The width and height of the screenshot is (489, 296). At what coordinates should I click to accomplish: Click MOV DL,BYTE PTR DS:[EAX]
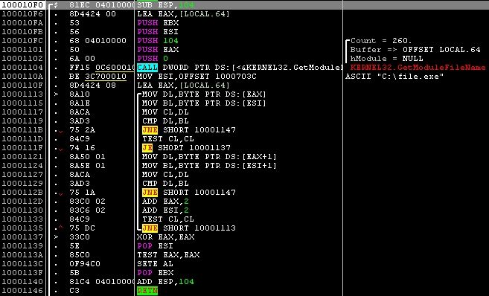click(x=204, y=94)
